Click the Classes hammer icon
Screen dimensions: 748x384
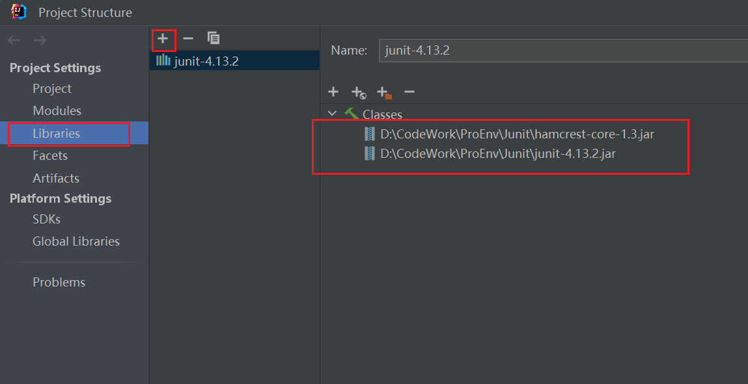[351, 114]
